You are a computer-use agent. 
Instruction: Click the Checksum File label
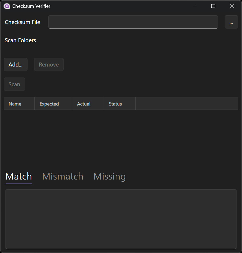[x=22, y=22]
